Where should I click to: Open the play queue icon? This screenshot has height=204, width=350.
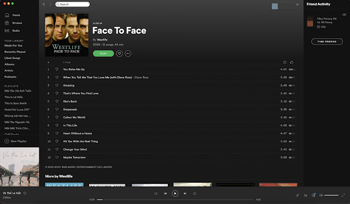coord(305,195)
